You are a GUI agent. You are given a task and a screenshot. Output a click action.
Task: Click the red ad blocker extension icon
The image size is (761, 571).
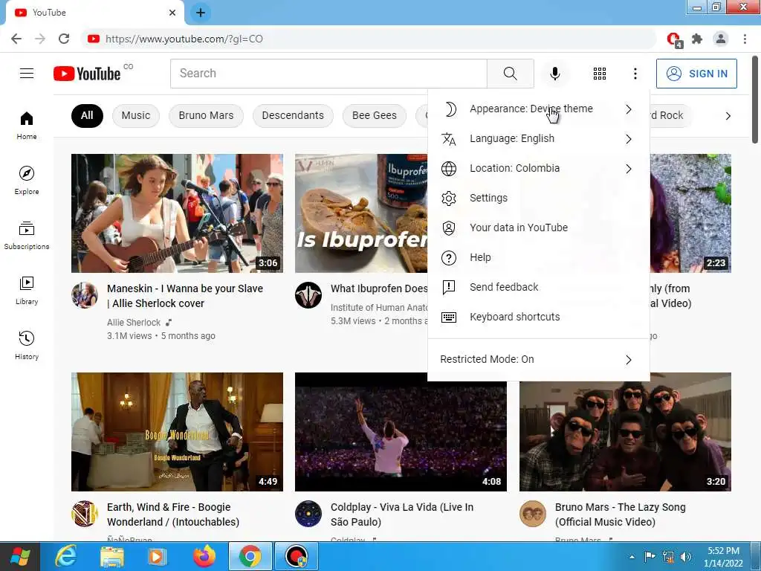click(x=673, y=39)
